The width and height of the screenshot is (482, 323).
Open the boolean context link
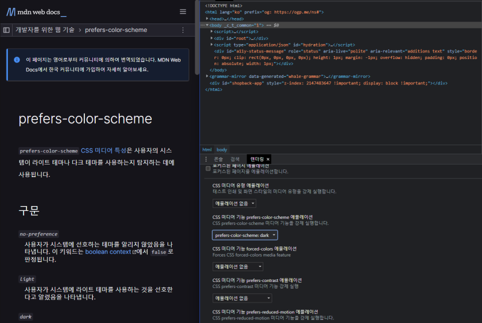tap(108, 252)
